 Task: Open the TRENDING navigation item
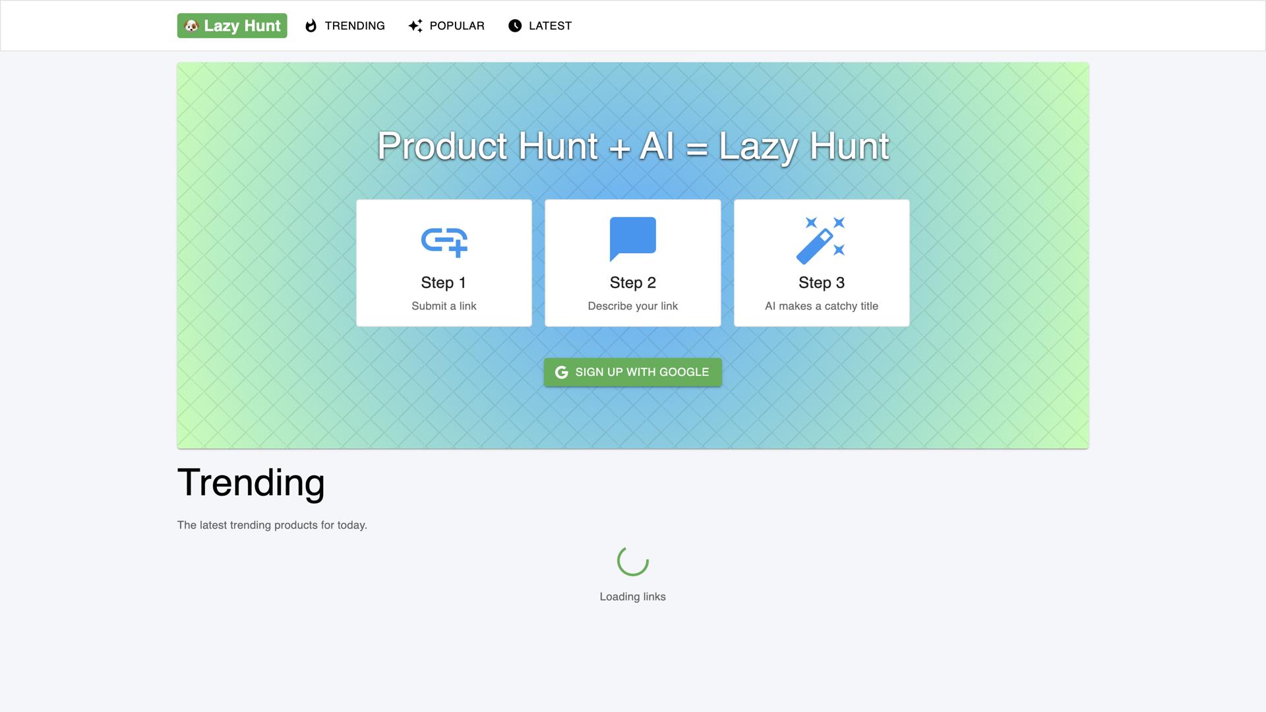tap(354, 26)
